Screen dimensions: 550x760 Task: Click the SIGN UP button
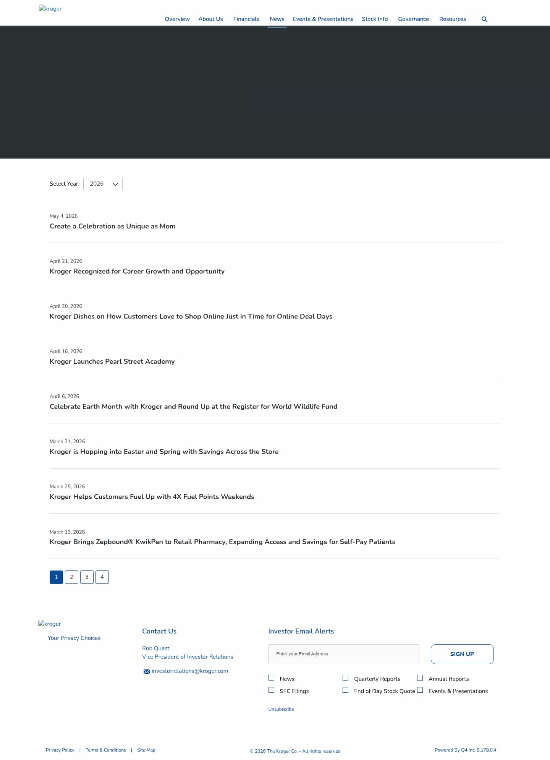tap(462, 654)
